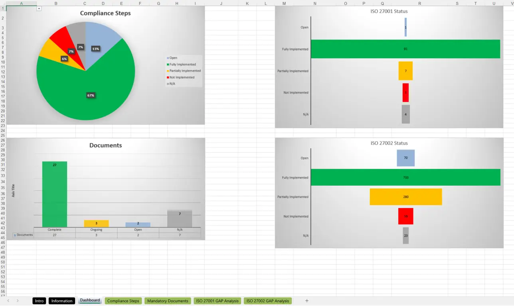The height and width of the screenshot is (306, 514).
Task: Open the Mandatory Documents sheet
Action: [168, 301]
